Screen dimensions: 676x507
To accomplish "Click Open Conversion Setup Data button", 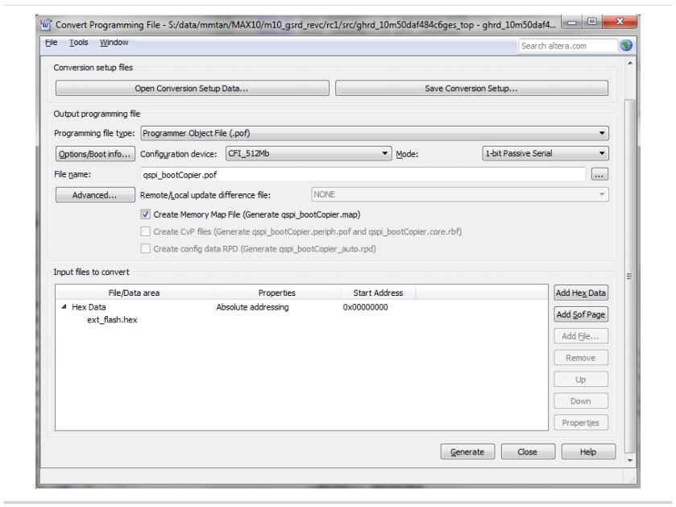I will tap(192, 89).
